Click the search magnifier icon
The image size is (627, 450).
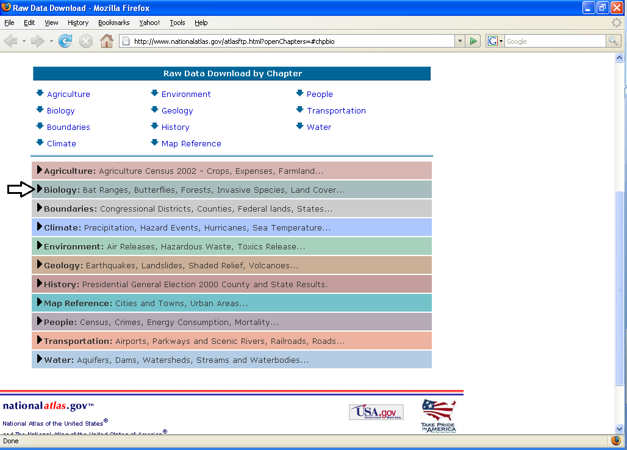pos(613,41)
